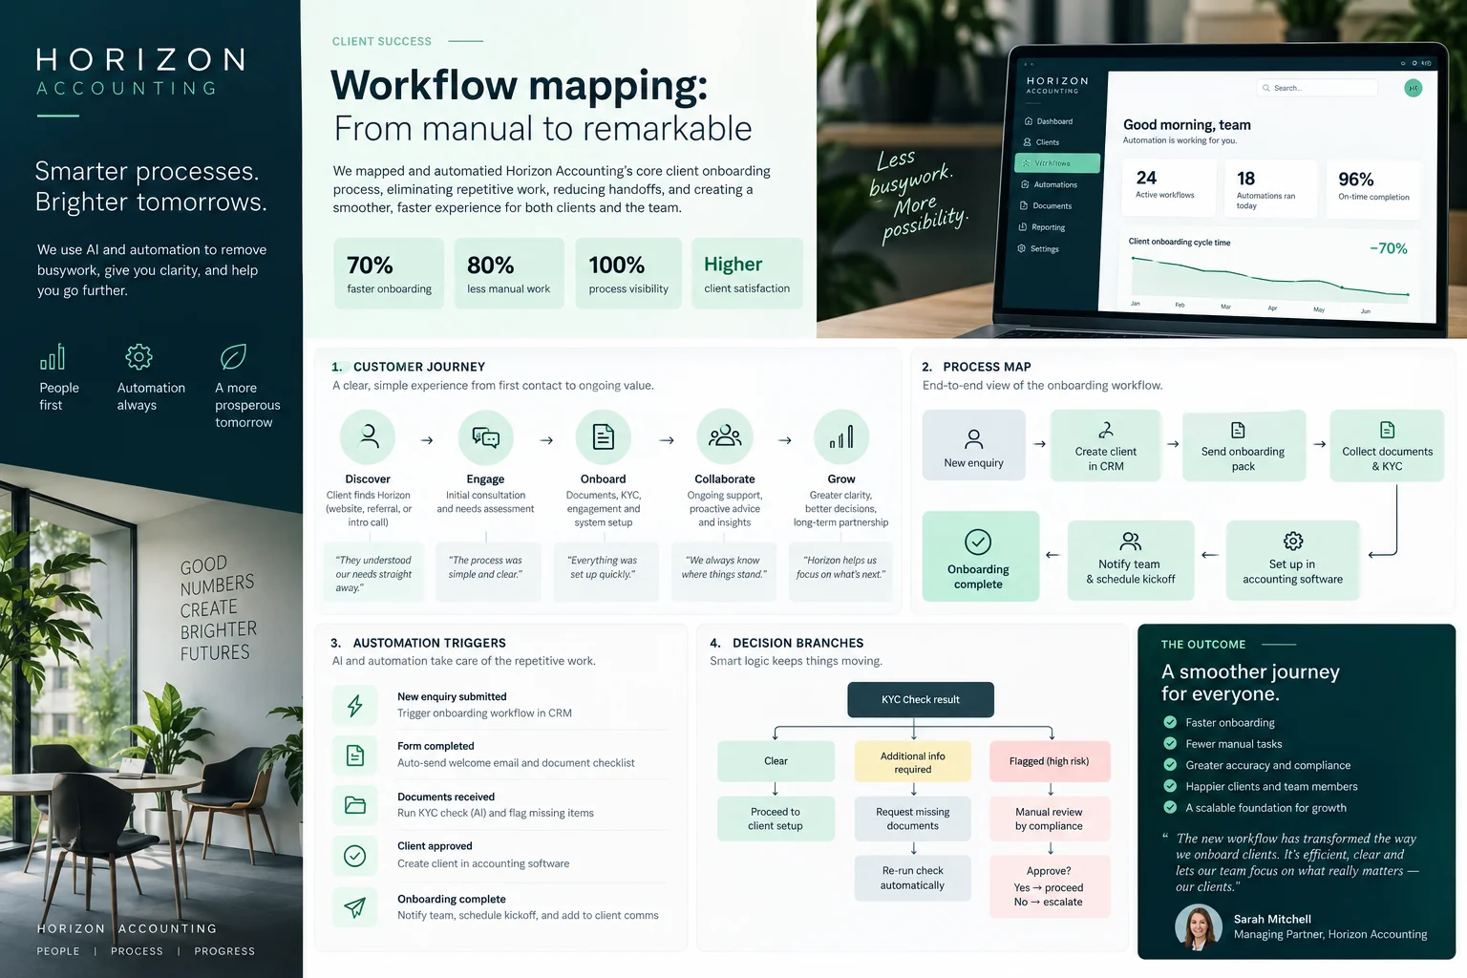Click the Send onboarding pack box
This screenshot has width=1467, height=978.
coord(1244,445)
